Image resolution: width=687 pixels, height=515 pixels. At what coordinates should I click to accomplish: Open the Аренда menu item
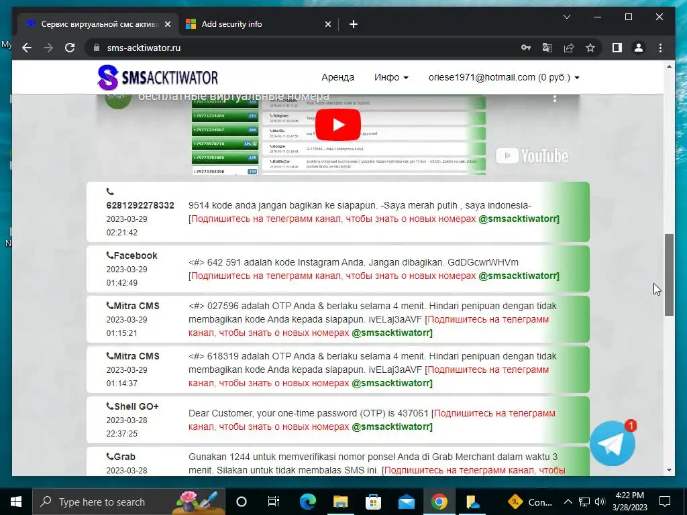338,77
